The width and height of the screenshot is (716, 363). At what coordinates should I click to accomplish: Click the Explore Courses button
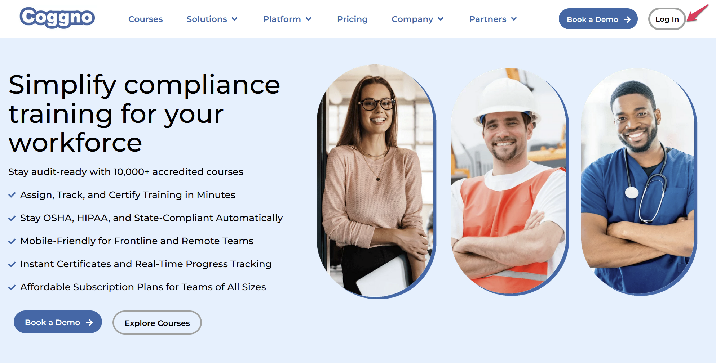(x=157, y=323)
